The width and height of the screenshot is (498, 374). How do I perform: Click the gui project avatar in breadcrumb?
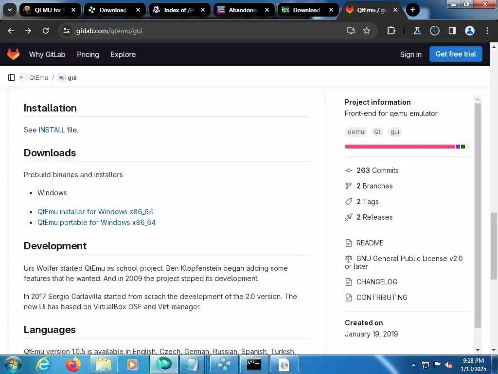(62, 77)
